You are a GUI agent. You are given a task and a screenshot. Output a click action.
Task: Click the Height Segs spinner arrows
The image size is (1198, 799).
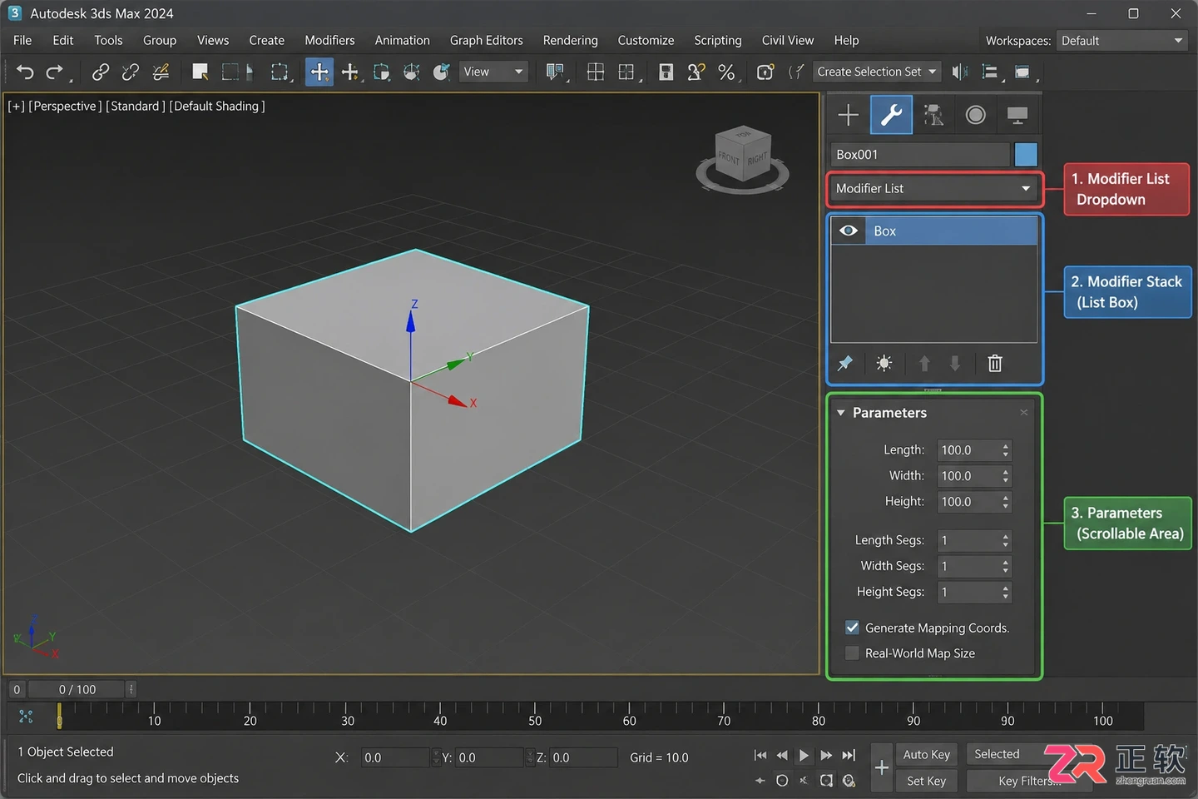(1006, 593)
